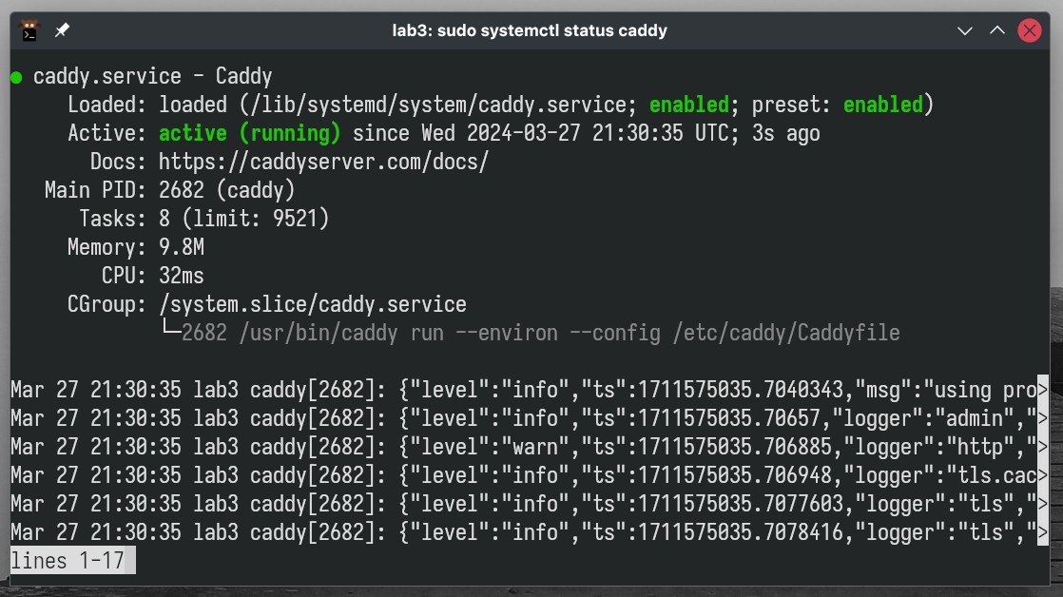Image resolution: width=1063 pixels, height=597 pixels.
Task: Click the enabled text on the Loaded line
Action: point(688,105)
